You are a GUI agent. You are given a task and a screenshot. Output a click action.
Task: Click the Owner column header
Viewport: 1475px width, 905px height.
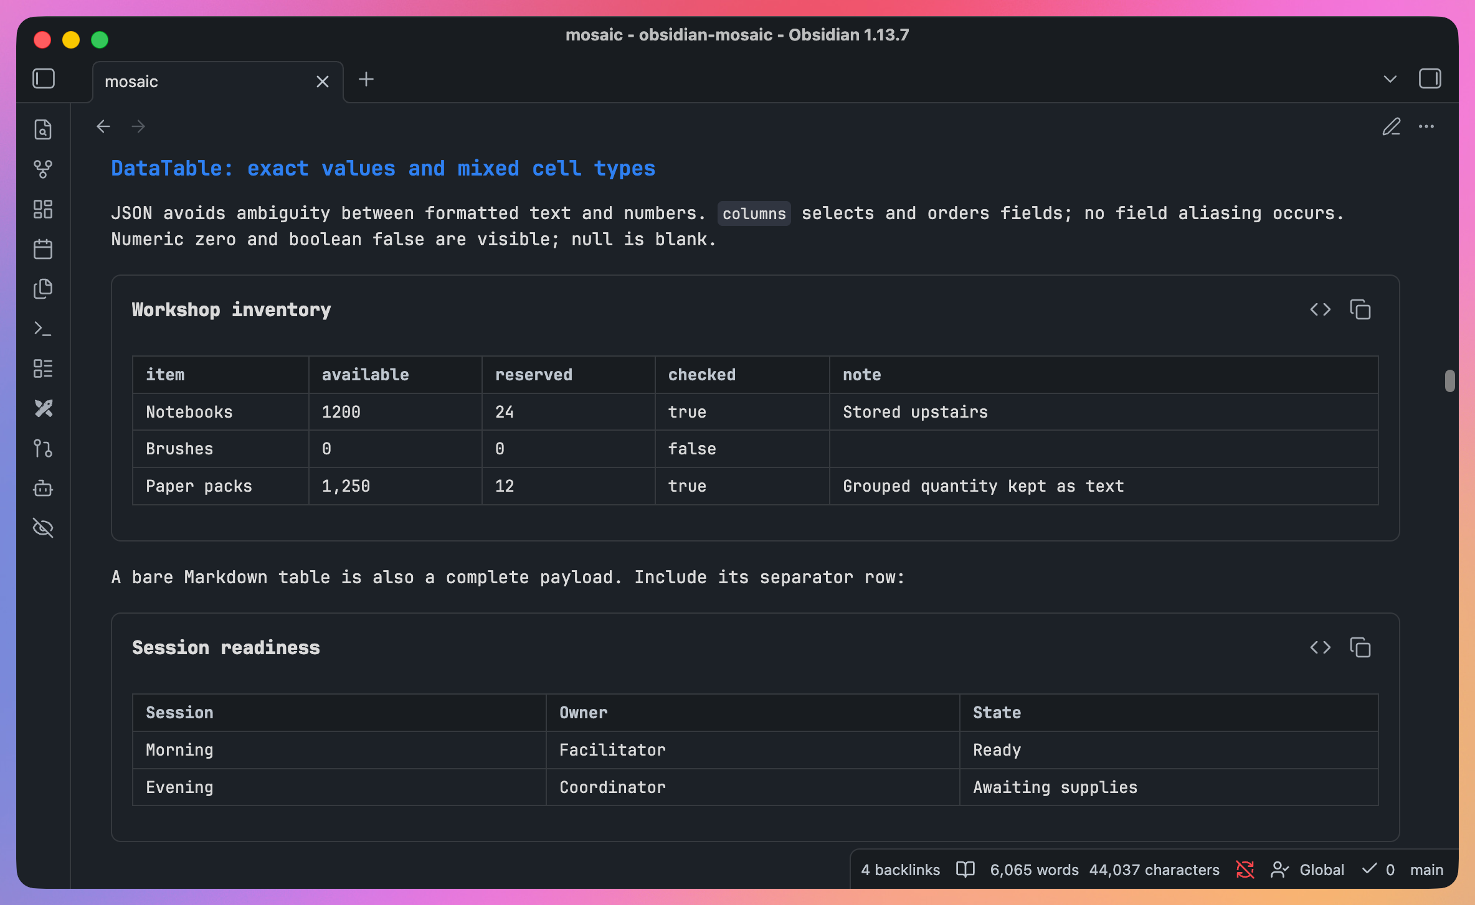[x=752, y=713]
